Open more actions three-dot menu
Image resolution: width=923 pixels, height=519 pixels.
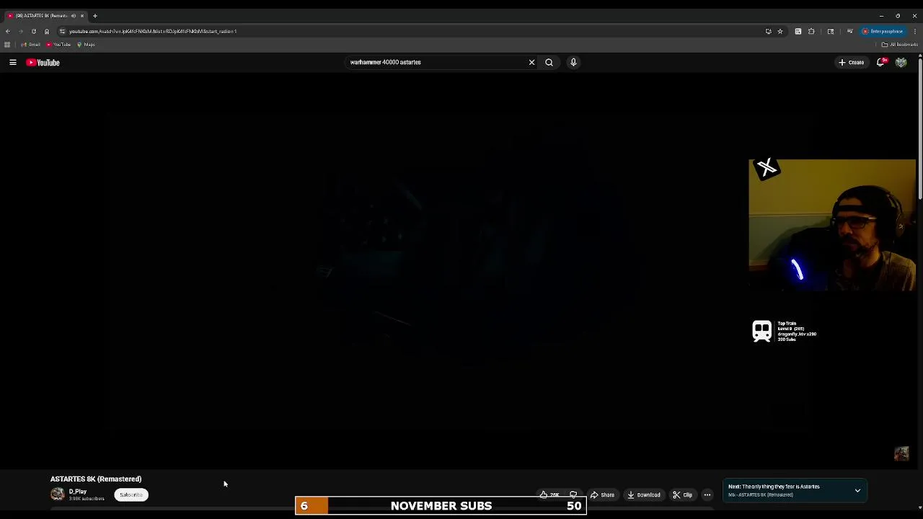click(707, 495)
